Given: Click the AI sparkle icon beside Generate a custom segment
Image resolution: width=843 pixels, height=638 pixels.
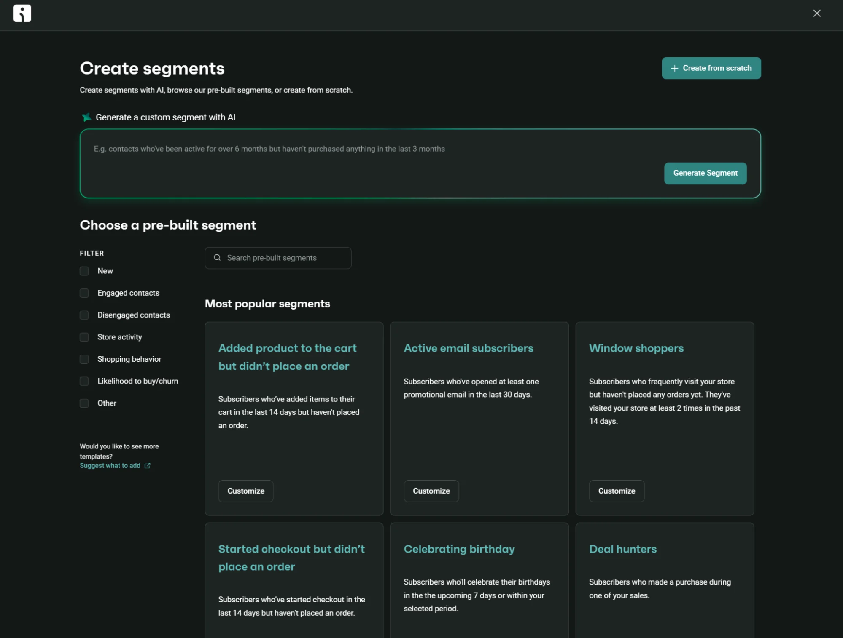Looking at the screenshot, I should coord(86,117).
